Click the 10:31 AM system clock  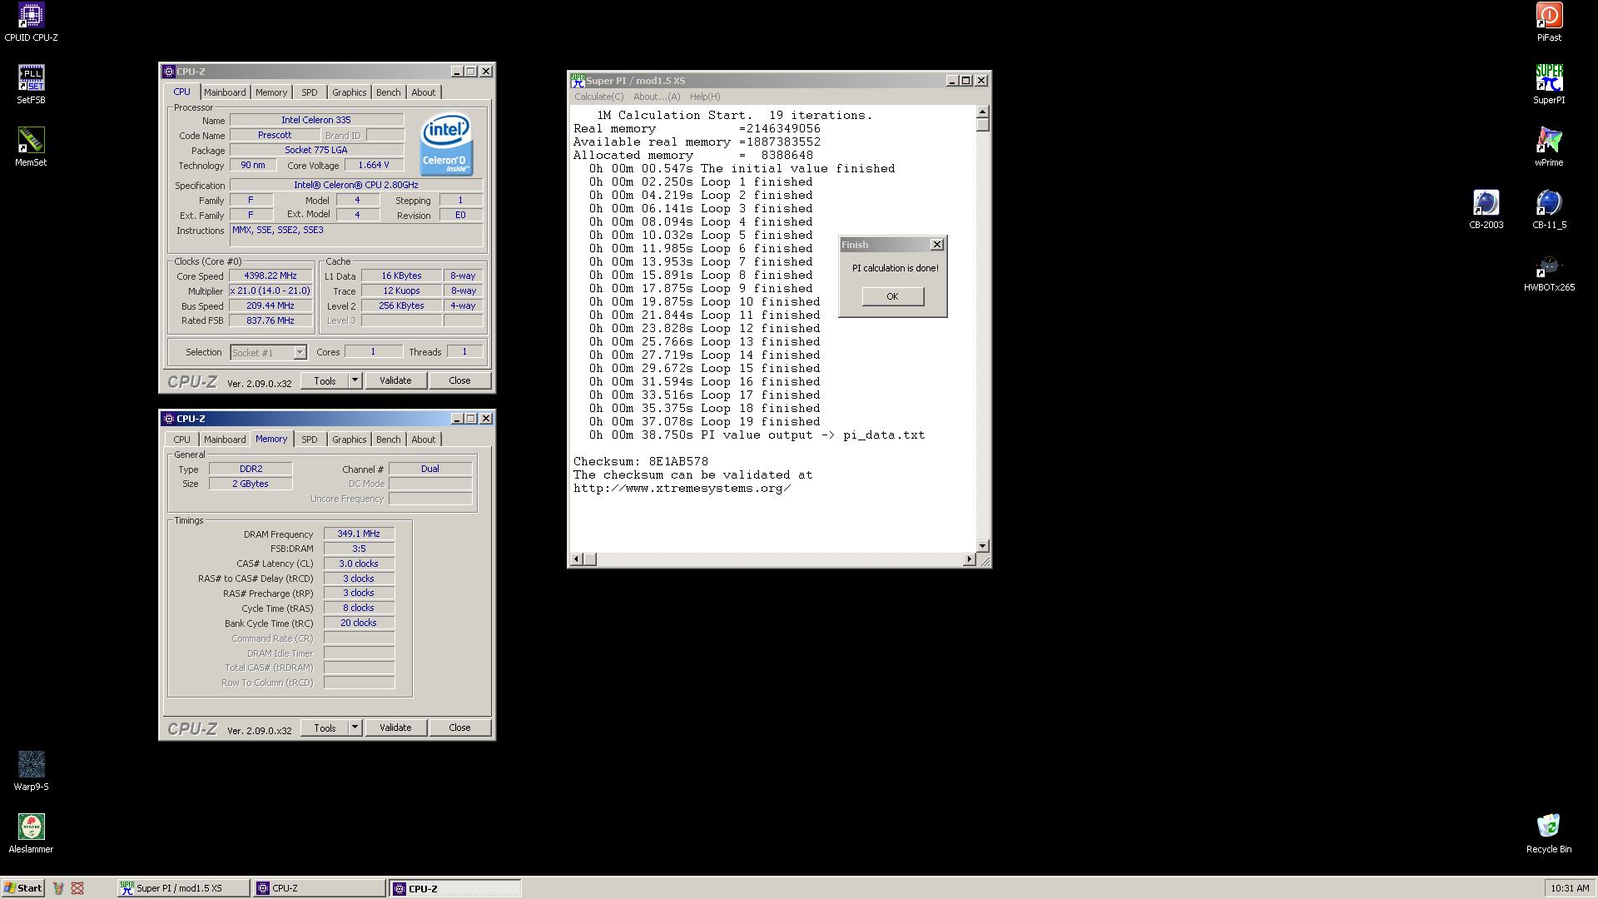pyautogui.click(x=1570, y=888)
